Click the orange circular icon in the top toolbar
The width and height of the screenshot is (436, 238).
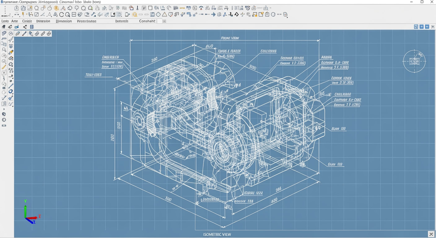56,8
